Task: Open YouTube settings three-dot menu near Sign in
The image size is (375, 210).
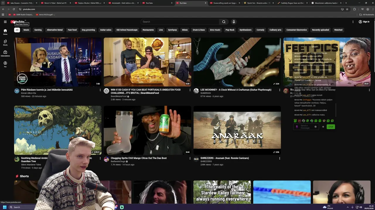Action: [x=353, y=22]
